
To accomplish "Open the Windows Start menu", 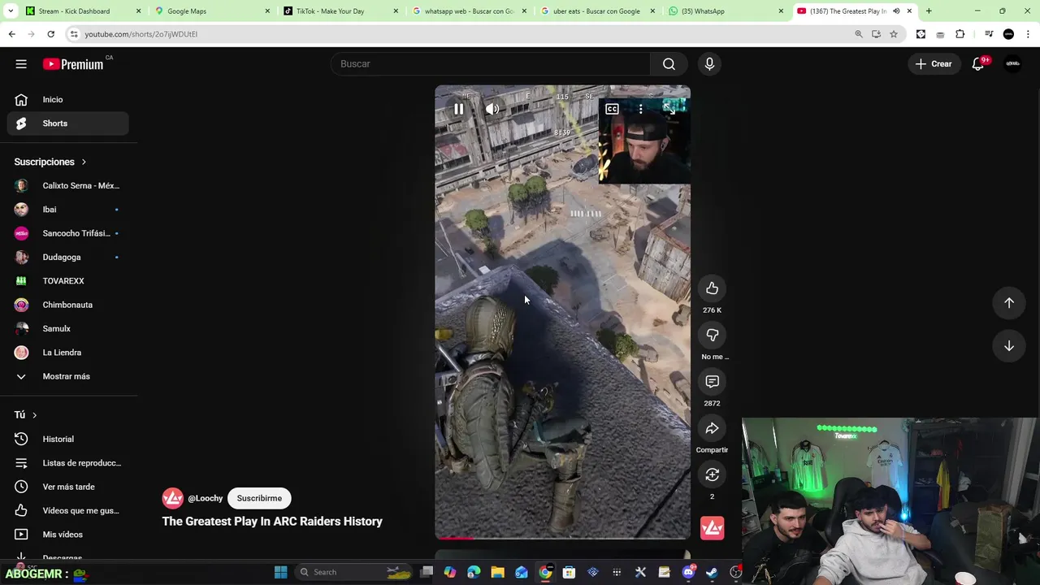I will (x=280, y=572).
